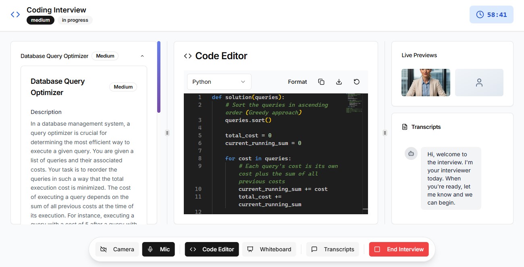524x267 pixels.
Task: Reset the editor using the circular arrow icon
Action: tap(356, 81)
